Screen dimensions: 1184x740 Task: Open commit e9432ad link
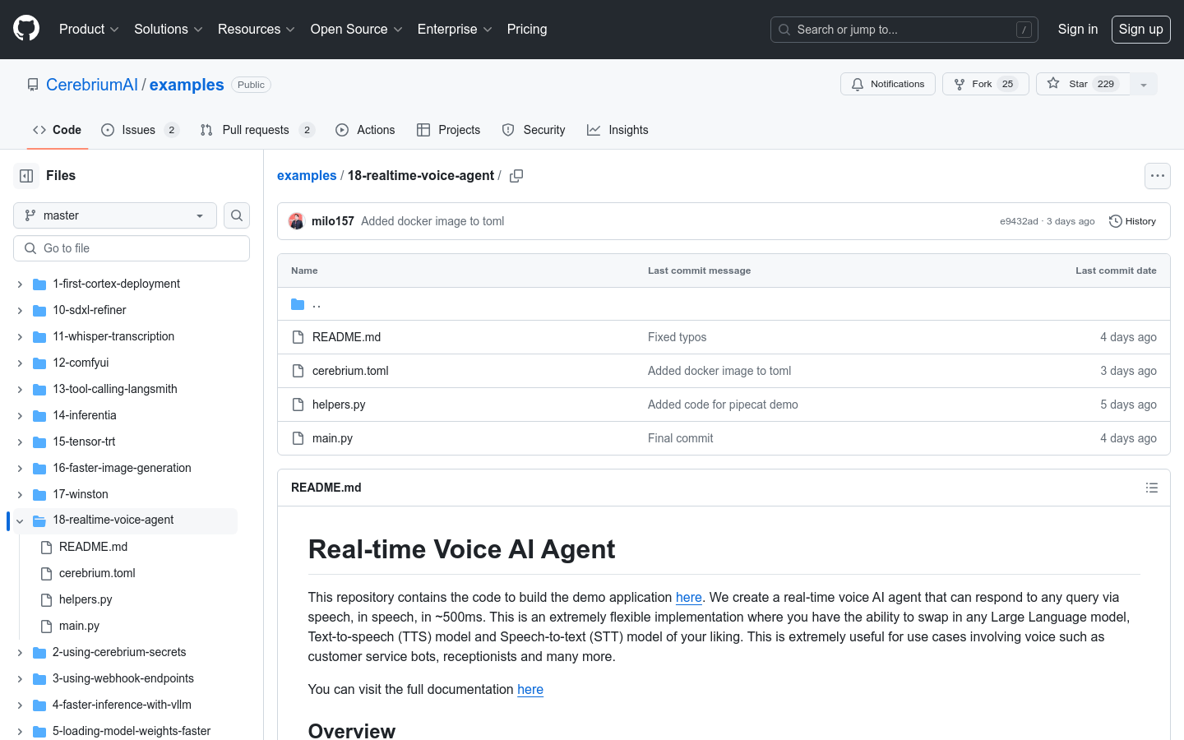(x=1019, y=221)
